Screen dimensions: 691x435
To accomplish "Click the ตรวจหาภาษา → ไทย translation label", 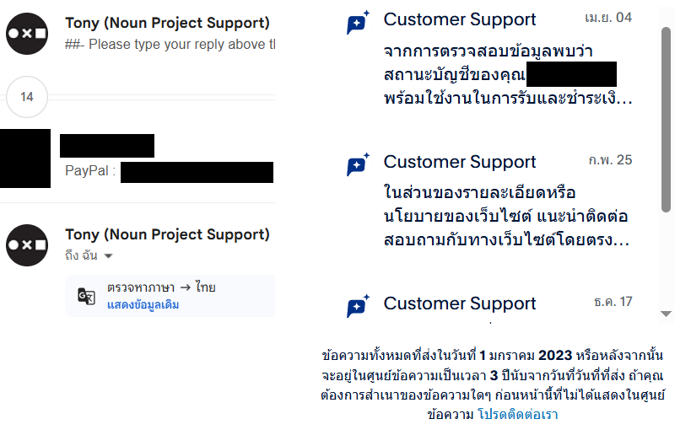I will (x=161, y=287).
